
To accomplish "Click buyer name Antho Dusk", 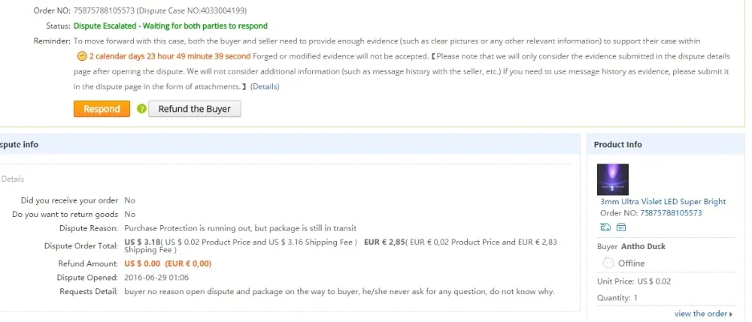I will point(643,246).
